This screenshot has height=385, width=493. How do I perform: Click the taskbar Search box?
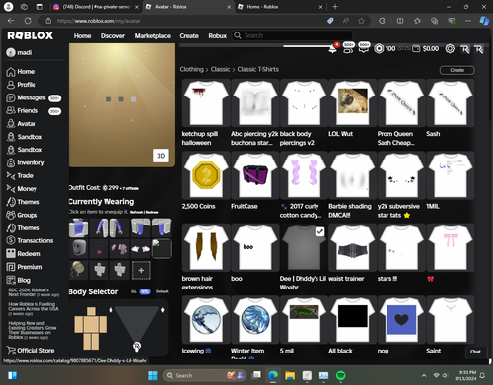coord(204,375)
